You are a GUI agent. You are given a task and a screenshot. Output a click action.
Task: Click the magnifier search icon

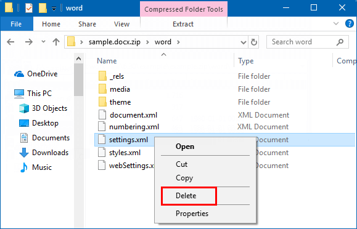pyautogui.click(x=340, y=42)
